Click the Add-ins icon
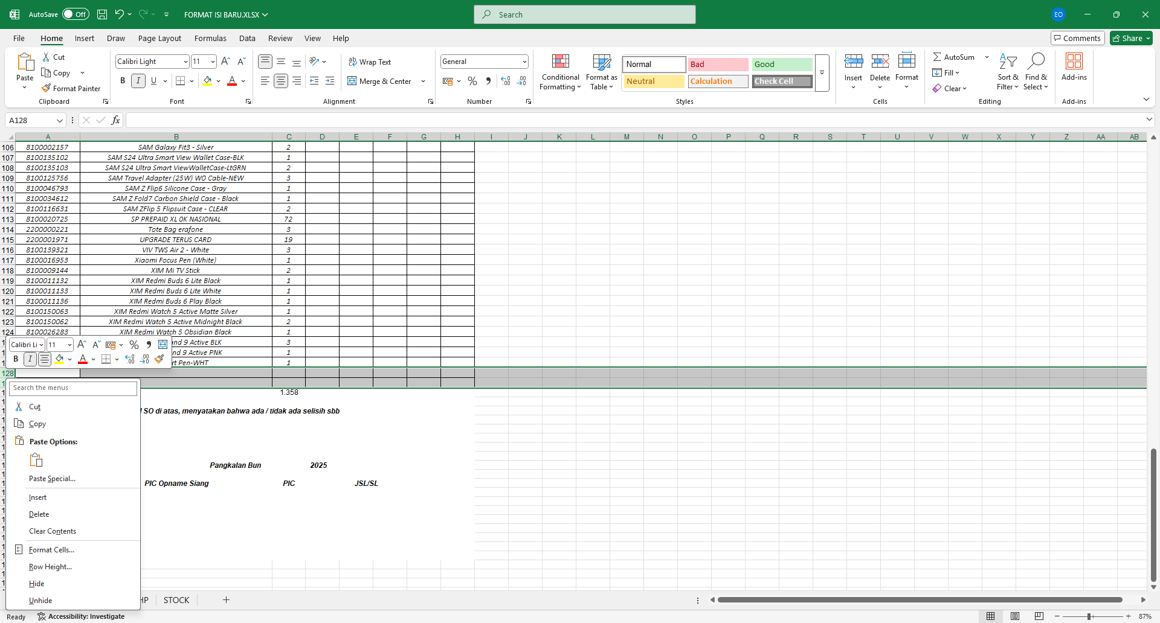The height and width of the screenshot is (623, 1160). click(x=1074, y=62)
